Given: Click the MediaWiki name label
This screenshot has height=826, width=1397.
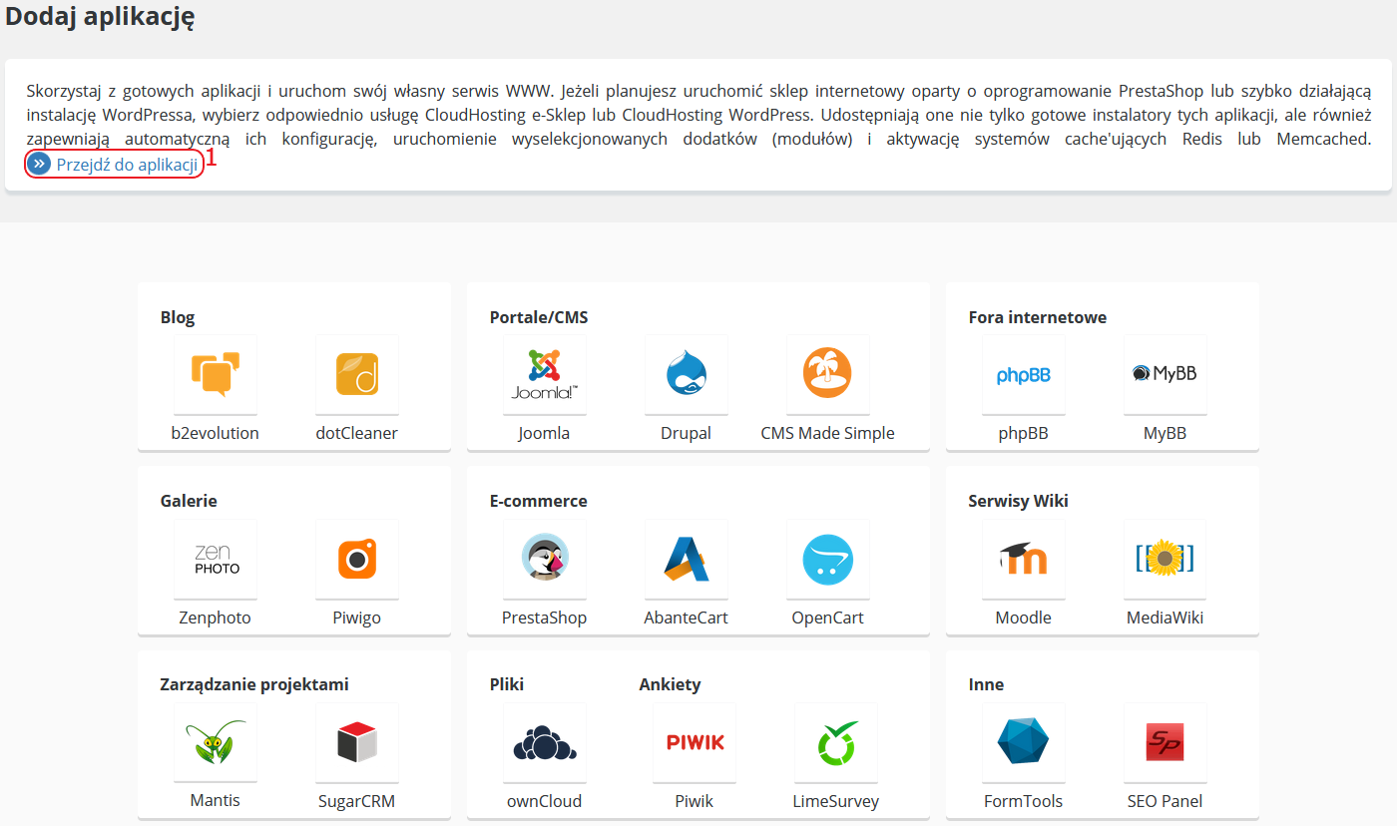Looking at the screenshot, I should [x=1165, y=618].
